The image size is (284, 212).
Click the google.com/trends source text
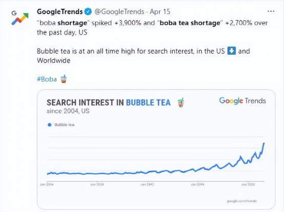pyautogui.click(x=241, y=201)
